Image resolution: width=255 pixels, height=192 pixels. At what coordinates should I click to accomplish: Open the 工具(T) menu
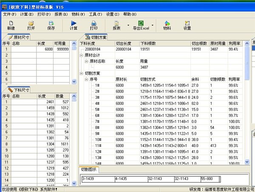click(96, 14)
